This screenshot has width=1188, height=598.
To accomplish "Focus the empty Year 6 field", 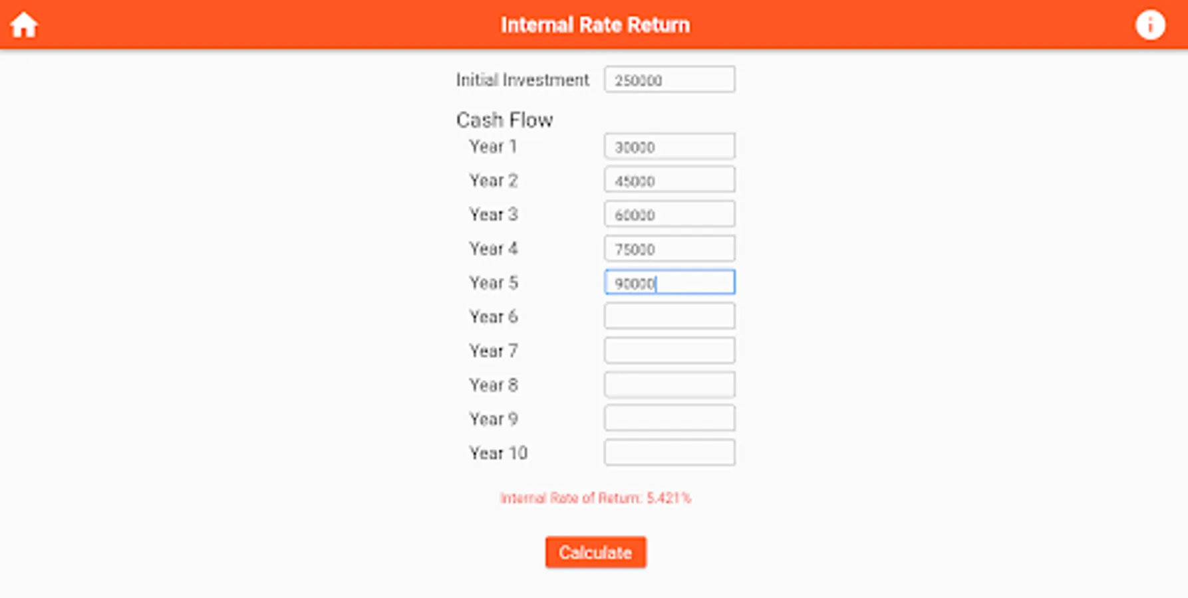I will click(669, 316).
